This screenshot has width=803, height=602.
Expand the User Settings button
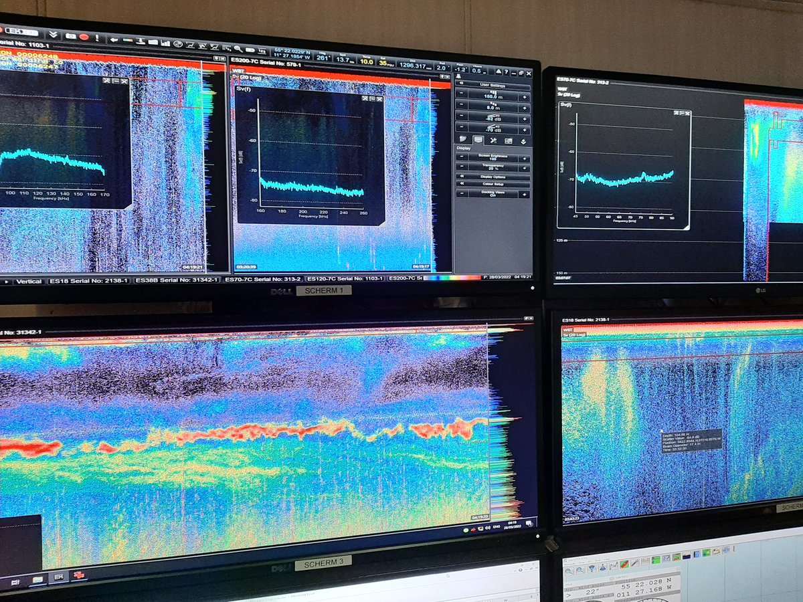coord(493,85)
